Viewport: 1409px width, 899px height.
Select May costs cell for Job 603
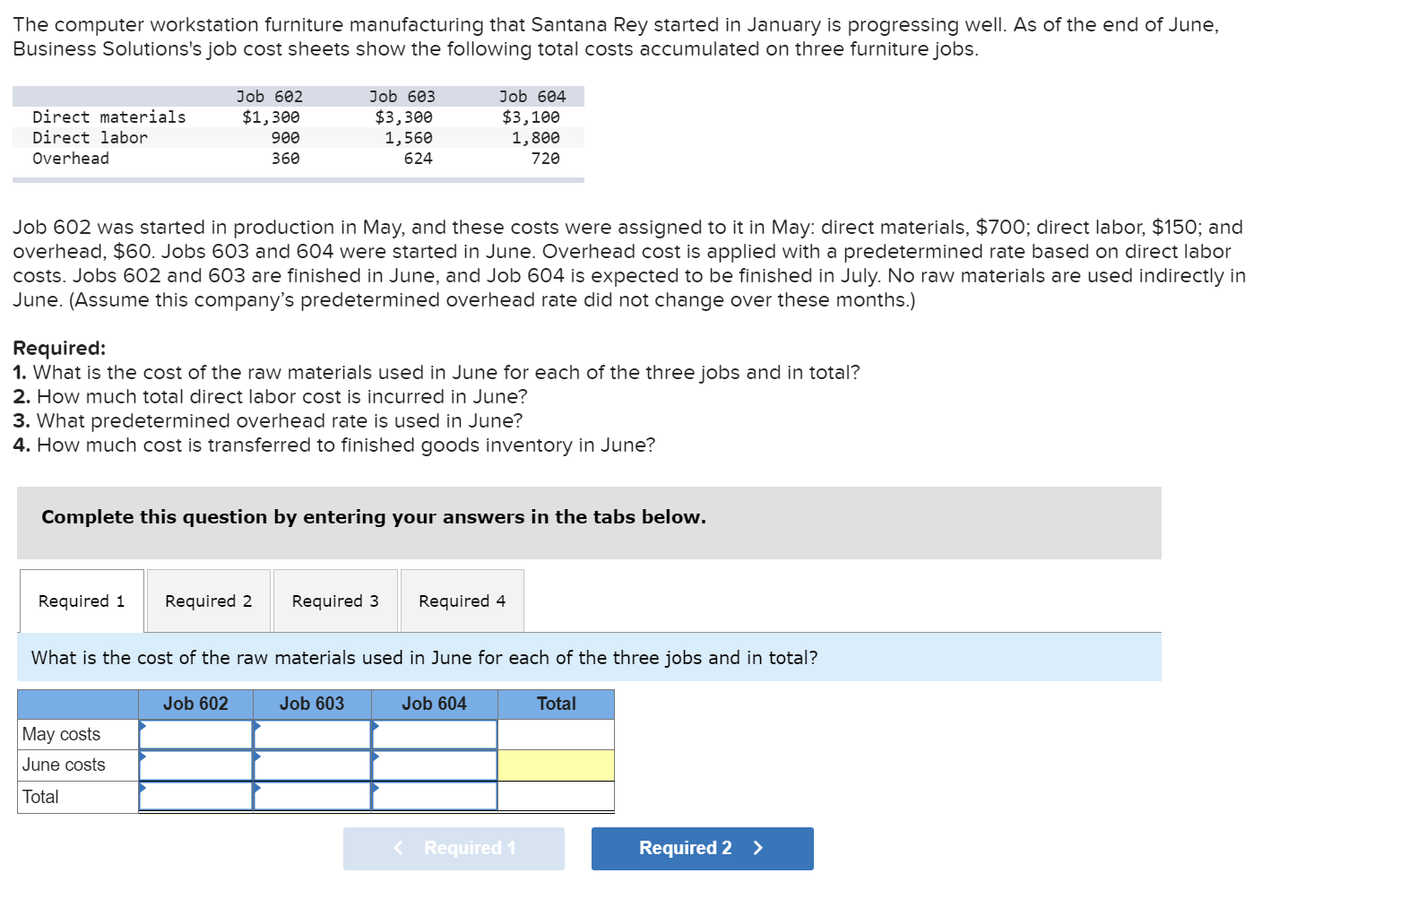click(313, 734)
